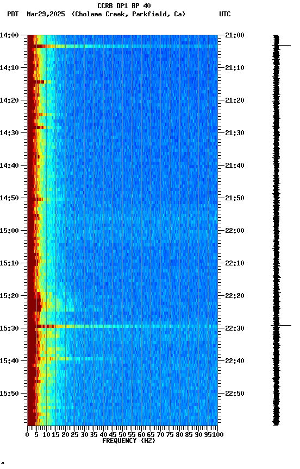Click the 14:10 PDT time label
300x469 pixels.
[x=9, y=68]
